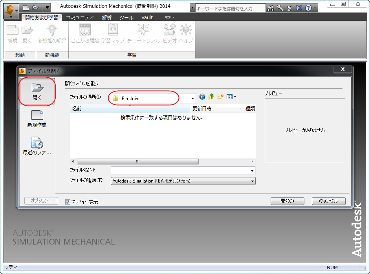Image resolution: width=370 pixels, height=274 pixels.
Task: Click the Autodesk Exchange X icon
Action: tap(299, 8)
